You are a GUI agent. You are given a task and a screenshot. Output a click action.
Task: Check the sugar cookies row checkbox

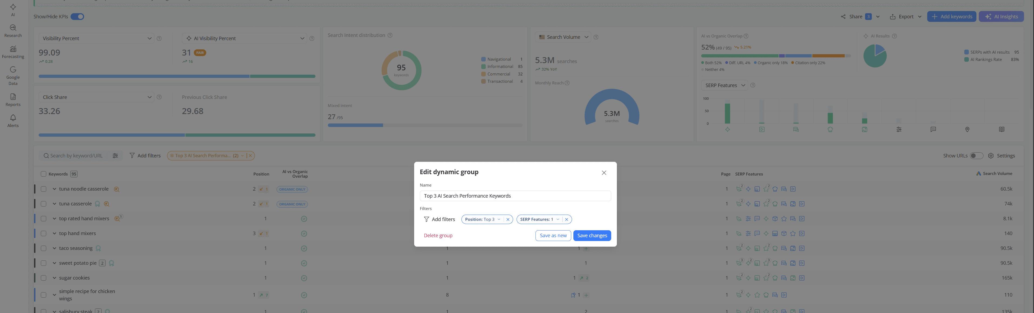click(44, 278)
